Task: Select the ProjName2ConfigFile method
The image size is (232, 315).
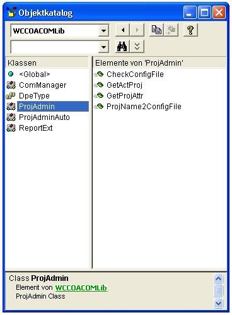Action: 144,107
